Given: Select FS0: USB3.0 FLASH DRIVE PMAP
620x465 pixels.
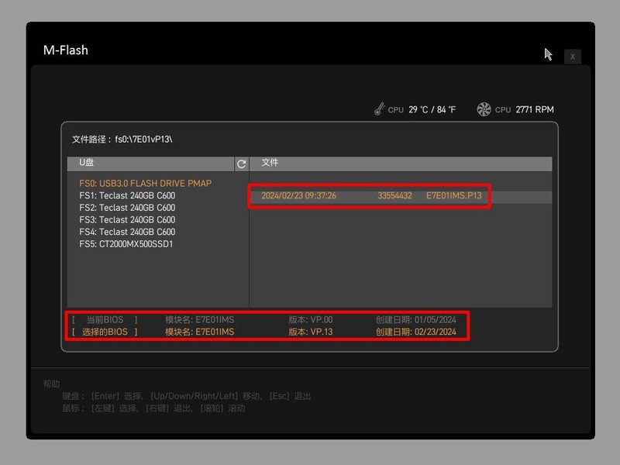Looking at the screenshot, I should point(145,184).
